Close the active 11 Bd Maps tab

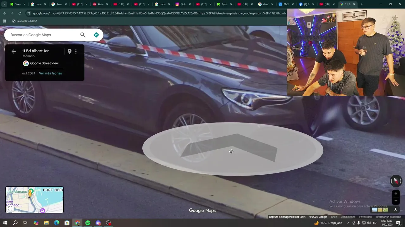354,4
